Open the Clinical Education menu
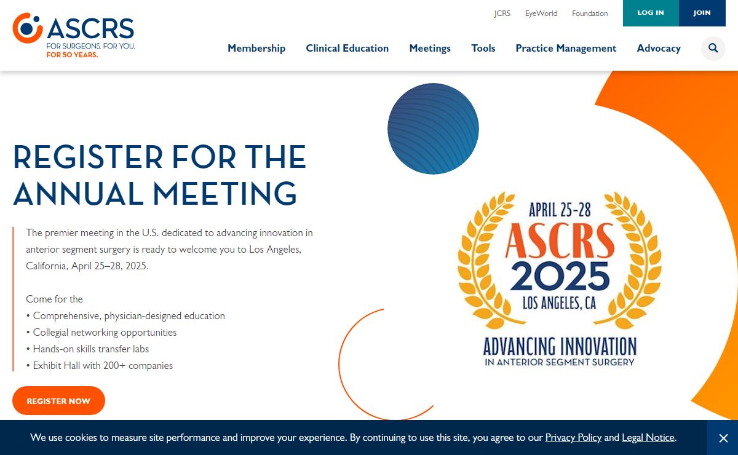 click(347, 49)
